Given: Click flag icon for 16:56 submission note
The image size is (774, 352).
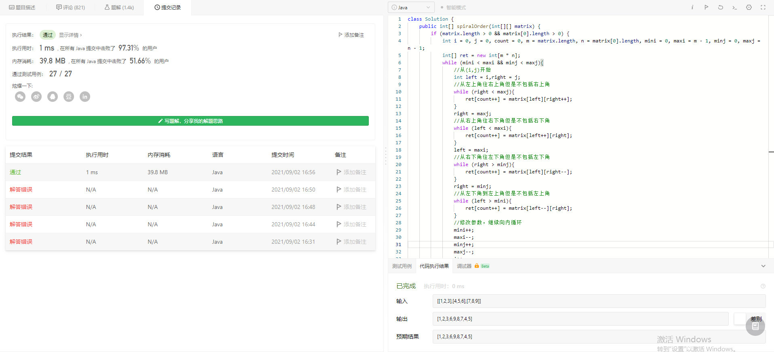Looking at the screenshot, I should pyautogui.click(x=339, y=172).
